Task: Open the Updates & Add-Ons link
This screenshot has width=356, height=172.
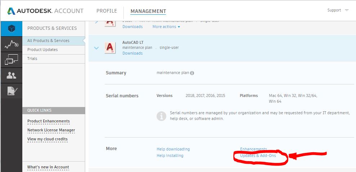Action: 258,156
